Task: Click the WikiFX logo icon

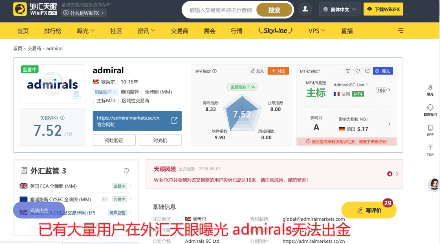Action: (20, 9)
